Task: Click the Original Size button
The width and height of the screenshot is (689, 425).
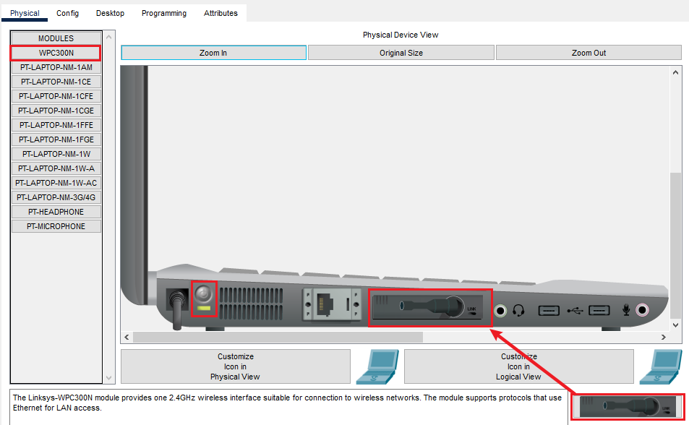Action: click(x=401, y=53)
